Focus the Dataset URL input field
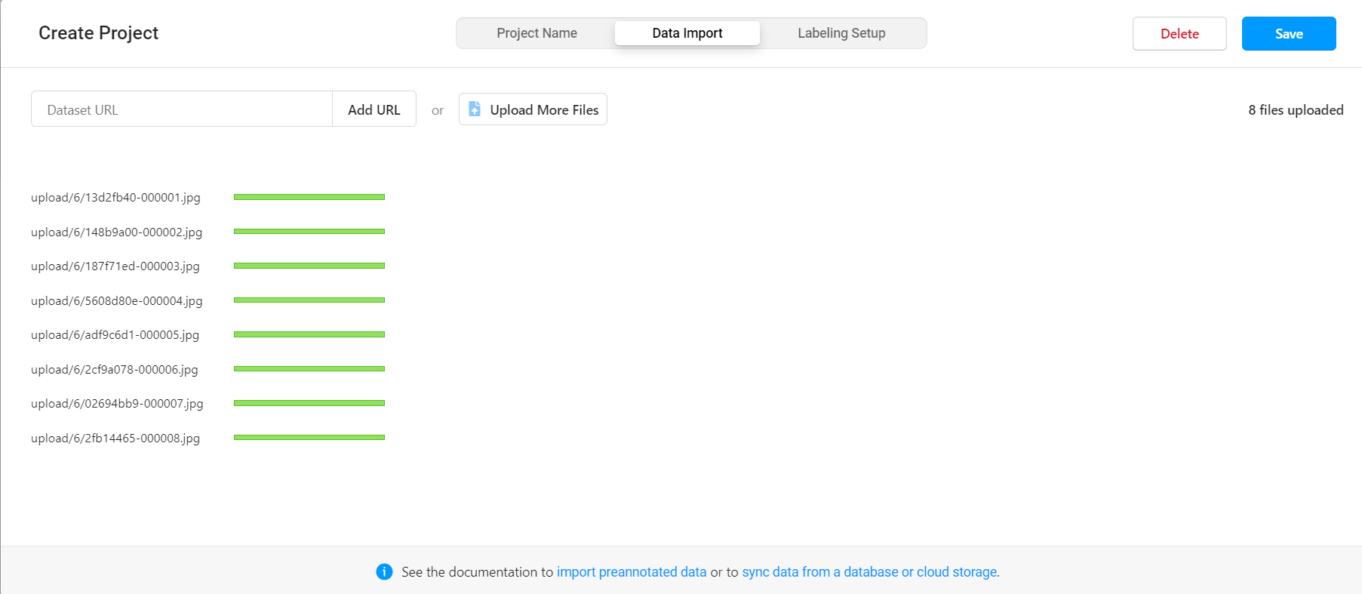1362x594 pixels. click(x=182, y=109)
